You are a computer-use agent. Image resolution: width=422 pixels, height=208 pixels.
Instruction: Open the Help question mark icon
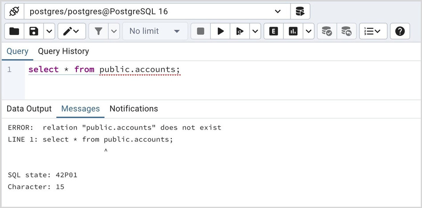click(400, 31)
